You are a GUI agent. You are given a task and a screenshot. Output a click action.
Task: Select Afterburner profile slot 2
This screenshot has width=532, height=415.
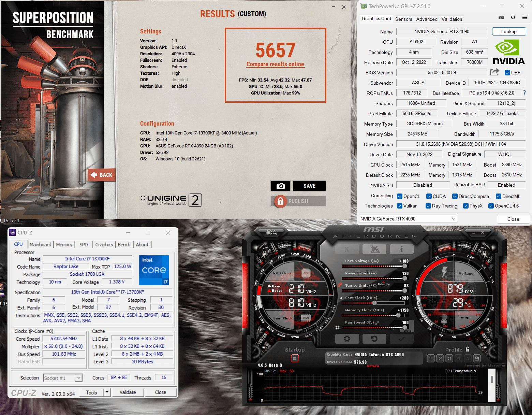pos(440,358)
